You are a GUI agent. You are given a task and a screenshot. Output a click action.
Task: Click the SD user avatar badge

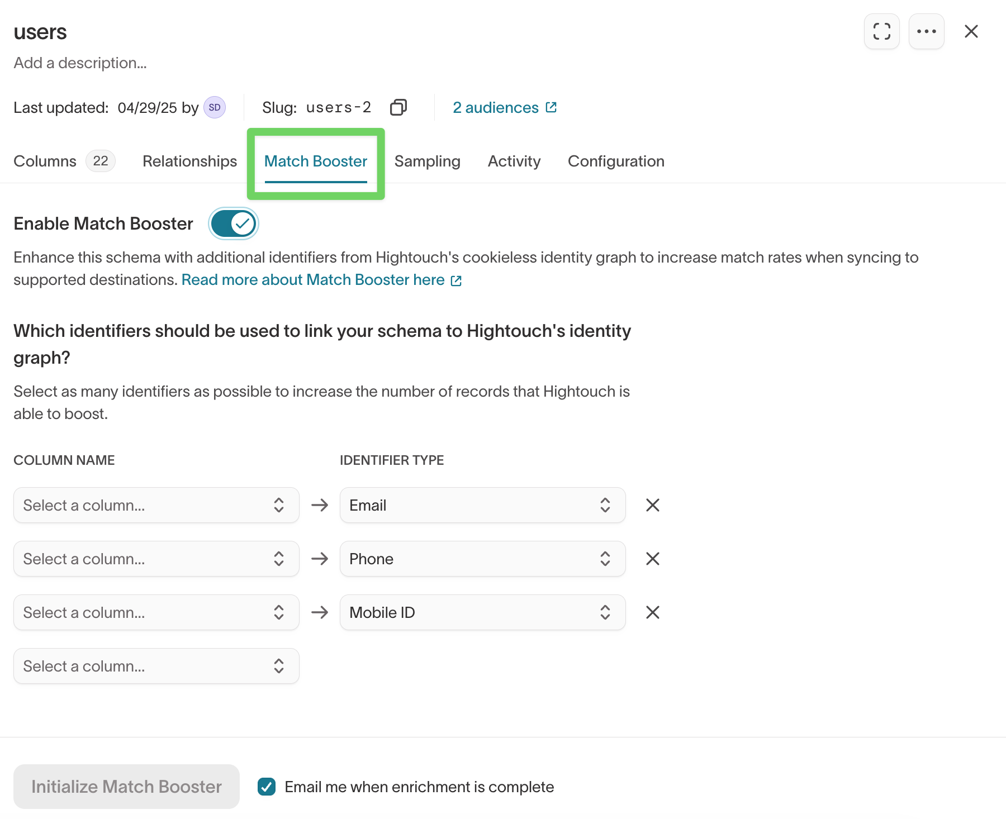[x=215, y=107]
